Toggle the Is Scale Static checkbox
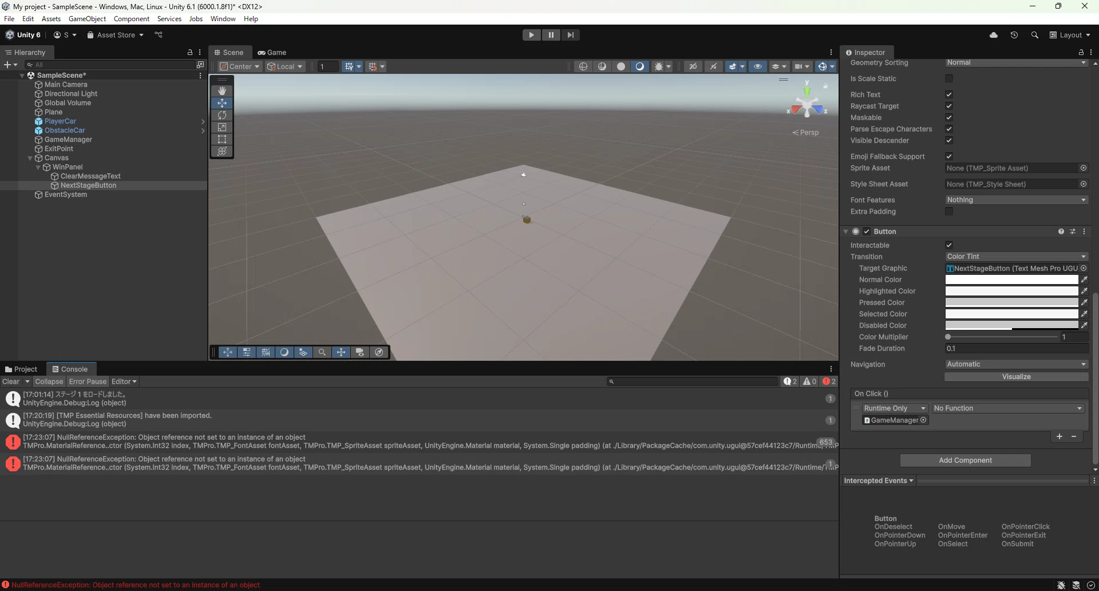Image resolution: width=1099 pixels, height=591 pixels. (949, 78)
